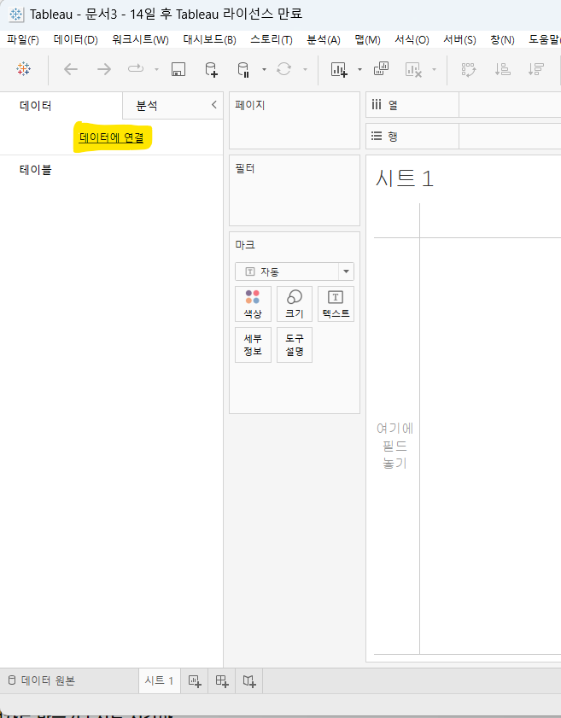Click the 데이터에 연결 link
The height and width of the screenshot is (718, 561).
pos(111,137)
